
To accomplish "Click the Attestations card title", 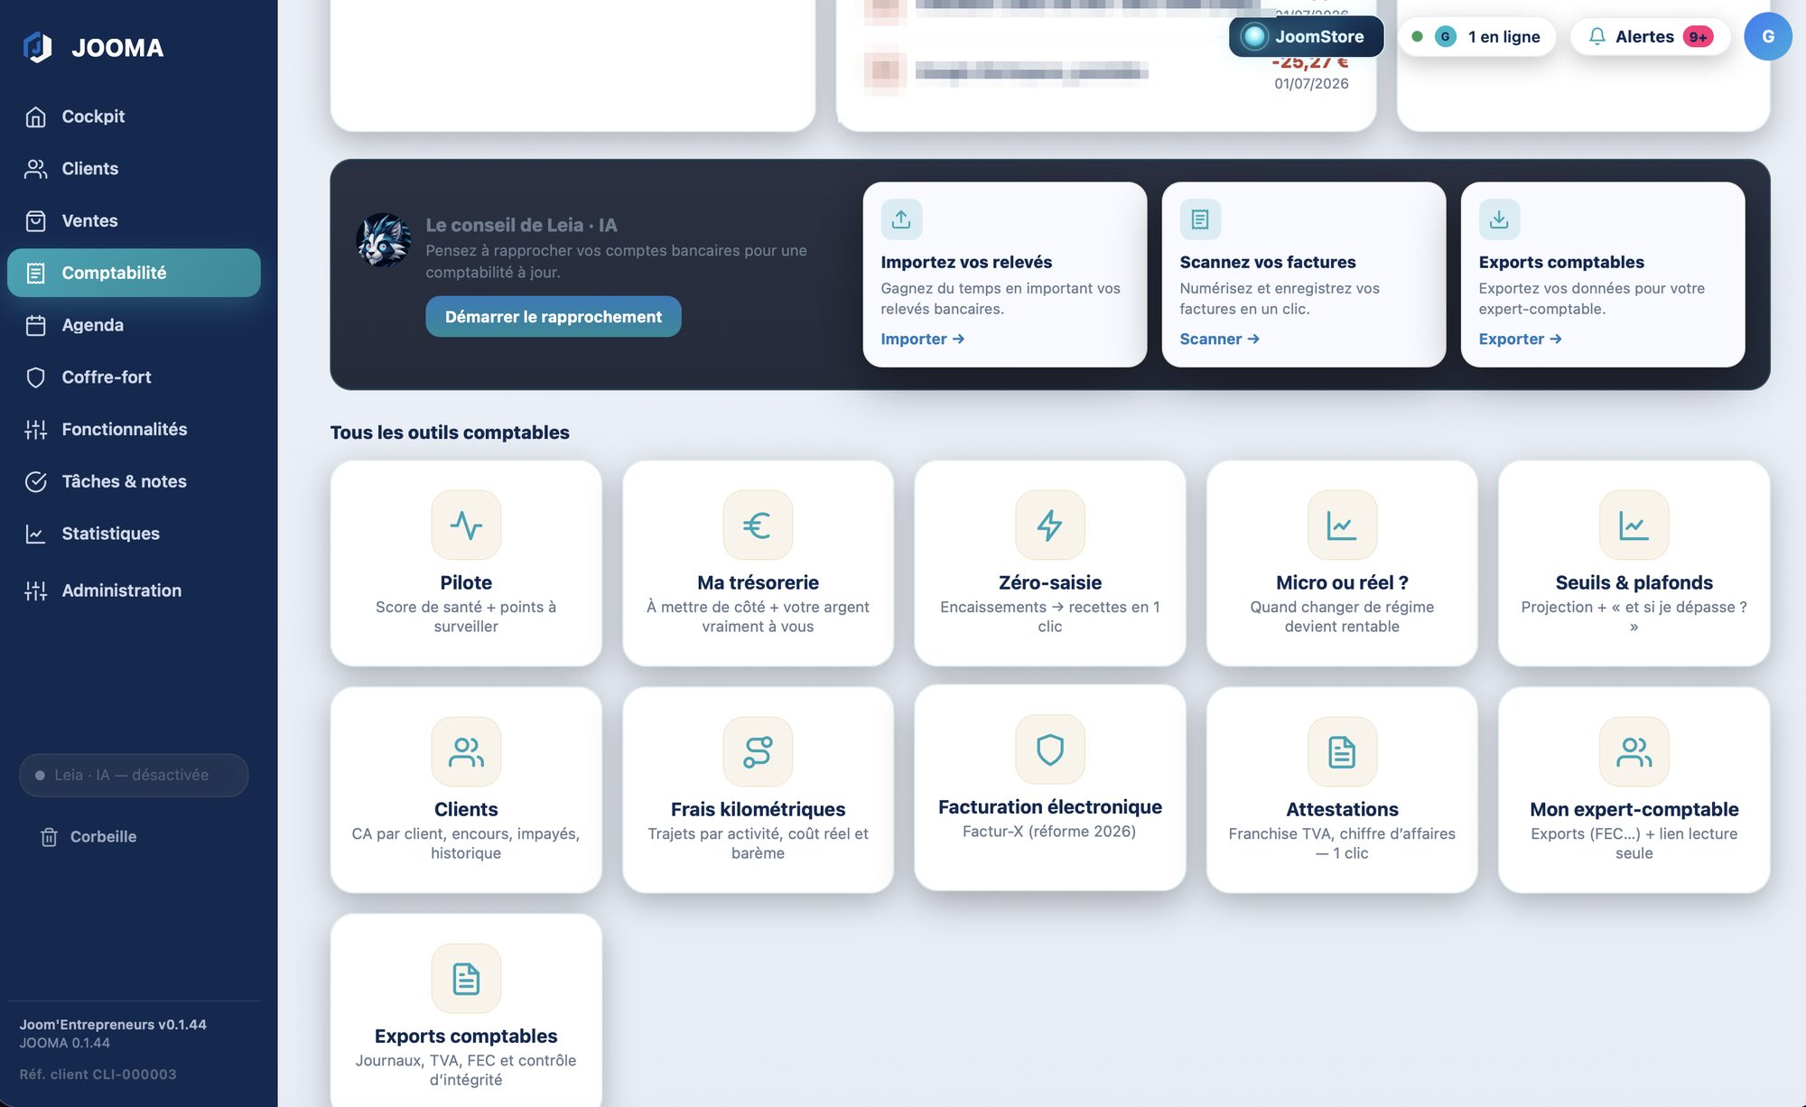I will [1342, 810].
